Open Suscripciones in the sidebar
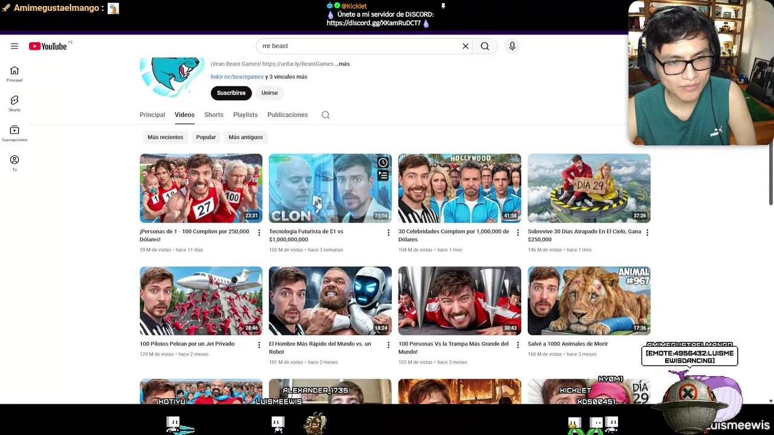The width and height of the screenshot is (774, 435). tap(15, 134)
